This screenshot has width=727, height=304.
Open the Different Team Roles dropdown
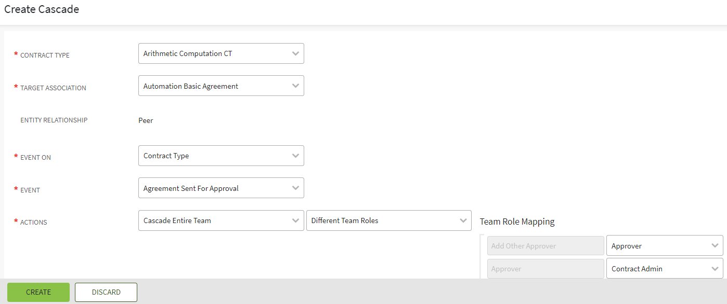(388, 220)
